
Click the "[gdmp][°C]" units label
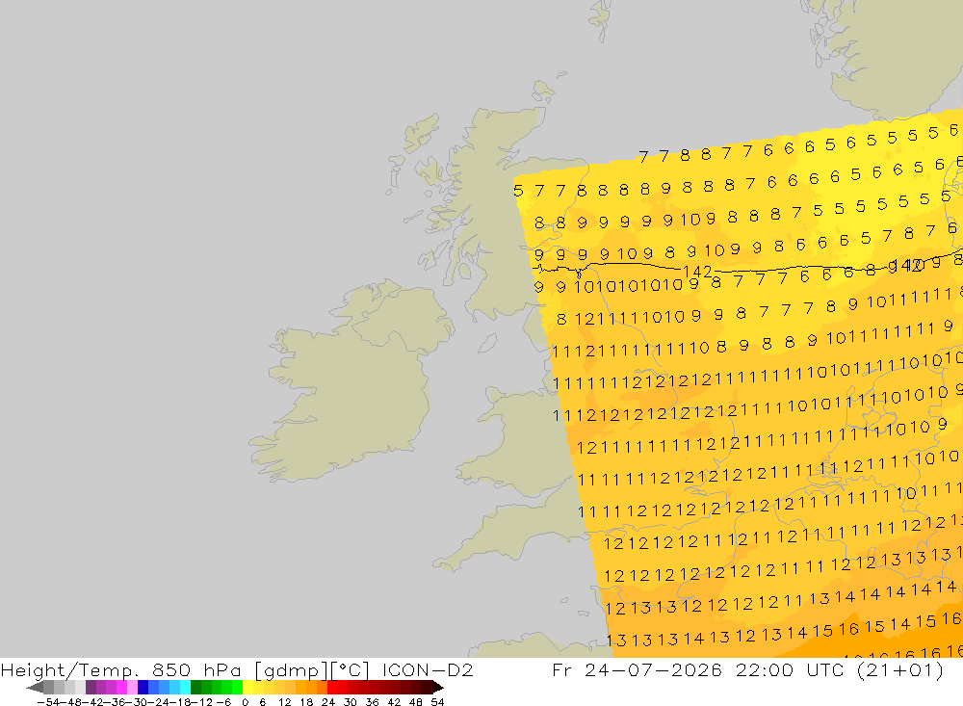point(311,669)
